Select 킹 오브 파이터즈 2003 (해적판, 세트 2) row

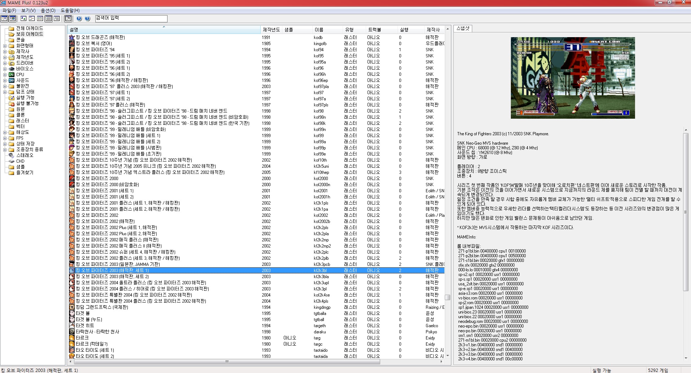(x=256, y=277)
